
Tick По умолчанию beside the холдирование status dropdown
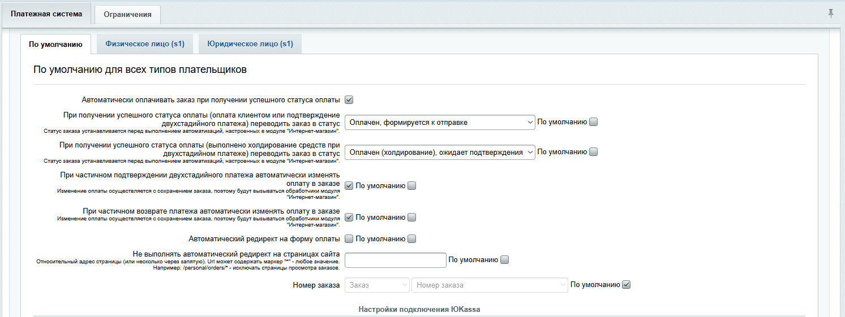click(x=593, y=152)
